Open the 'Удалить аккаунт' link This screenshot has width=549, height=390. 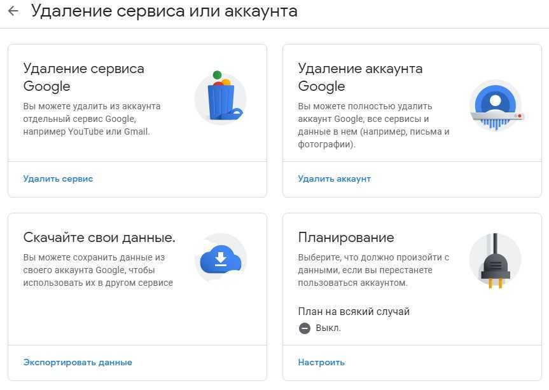(x=334, y=178)
